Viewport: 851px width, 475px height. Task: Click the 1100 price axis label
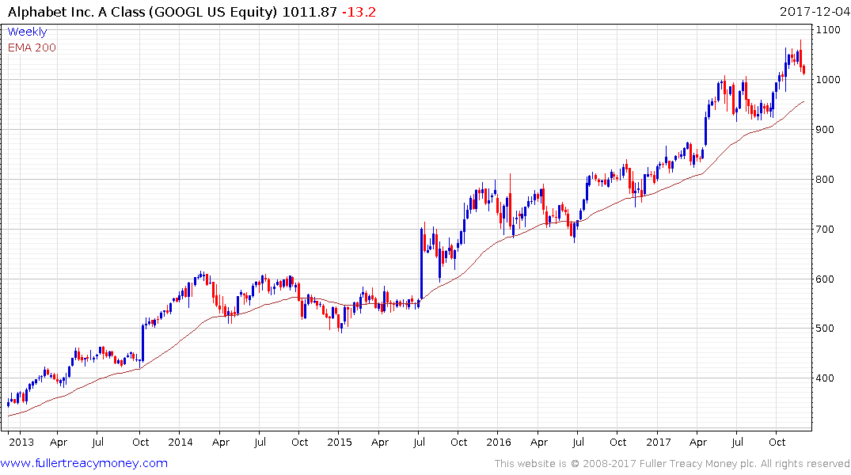[x=829, y=30]
